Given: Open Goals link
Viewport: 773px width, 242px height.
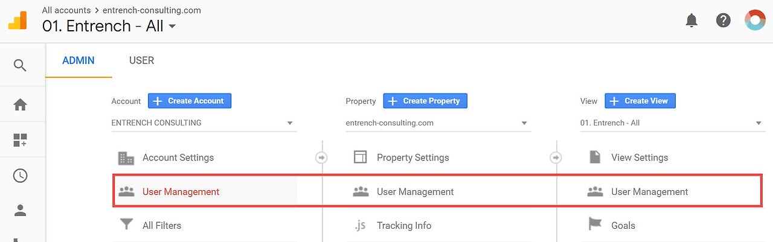Looking at the screenshot, I should 623,226.
